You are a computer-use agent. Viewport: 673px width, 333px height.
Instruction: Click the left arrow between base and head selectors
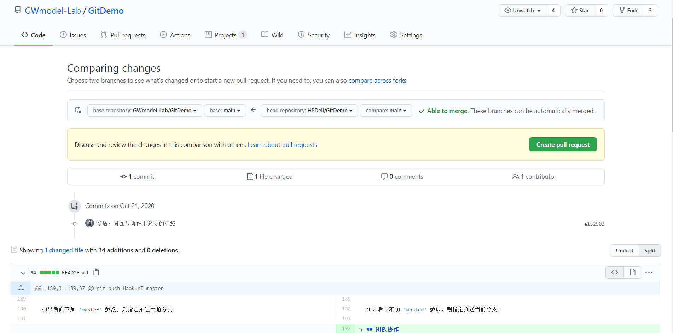(x=254, y=110)
